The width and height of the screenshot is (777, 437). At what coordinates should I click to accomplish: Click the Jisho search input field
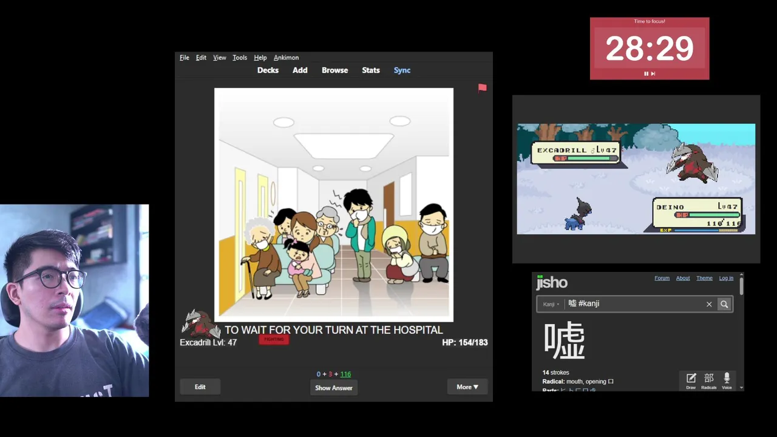pyautogui.click(x=634, y=304)
